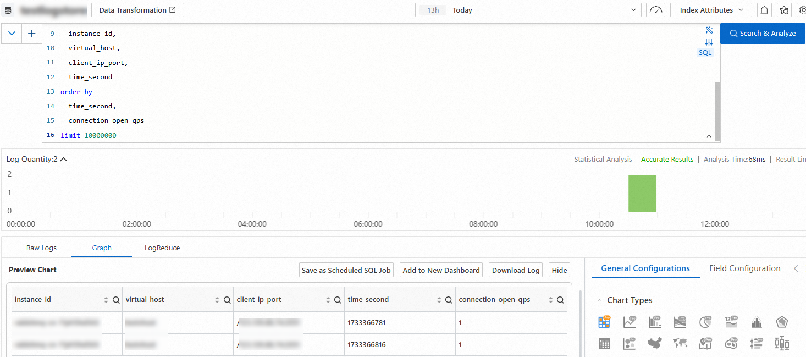Search the virtual_host column magnifier
Screen dimensions: 806x357
[227, 300]
